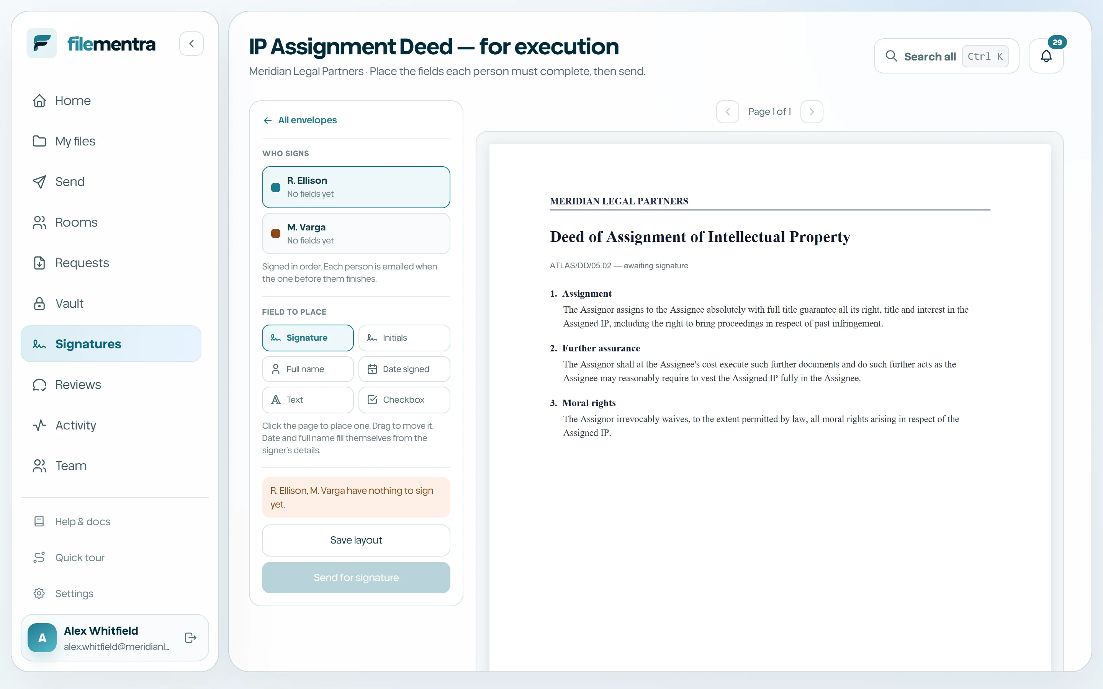Screen dimensions: 1103x689
Task: Open the Send page
Action: 111,181
